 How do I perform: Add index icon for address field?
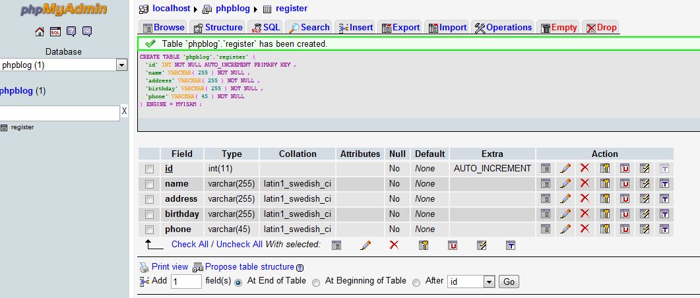(x=644, y=199)
